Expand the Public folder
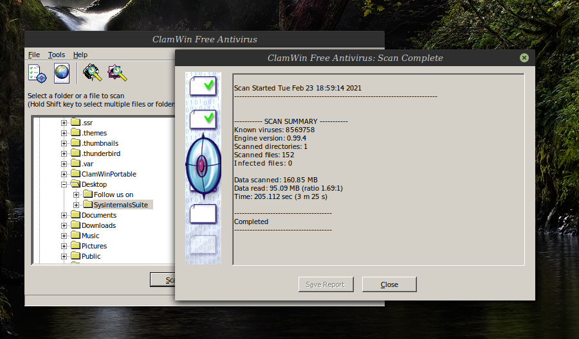 (x=64, y=256)
